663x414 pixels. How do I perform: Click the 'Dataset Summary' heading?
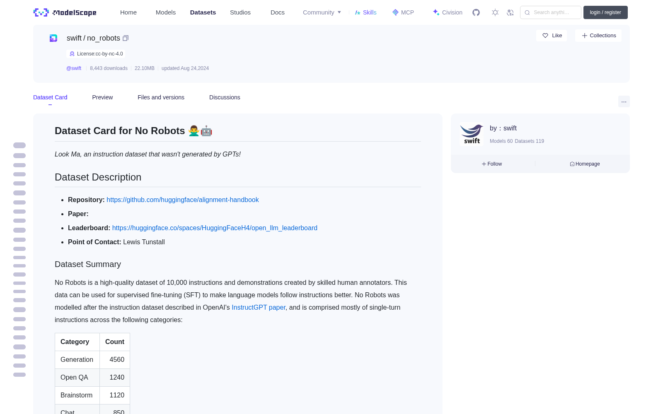tap(88, 264)
